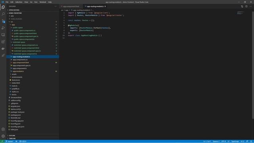Viewport: 254px width, 143px height.
Task: Close the app-routing.module.ts tab
Action: coord(105,6)
